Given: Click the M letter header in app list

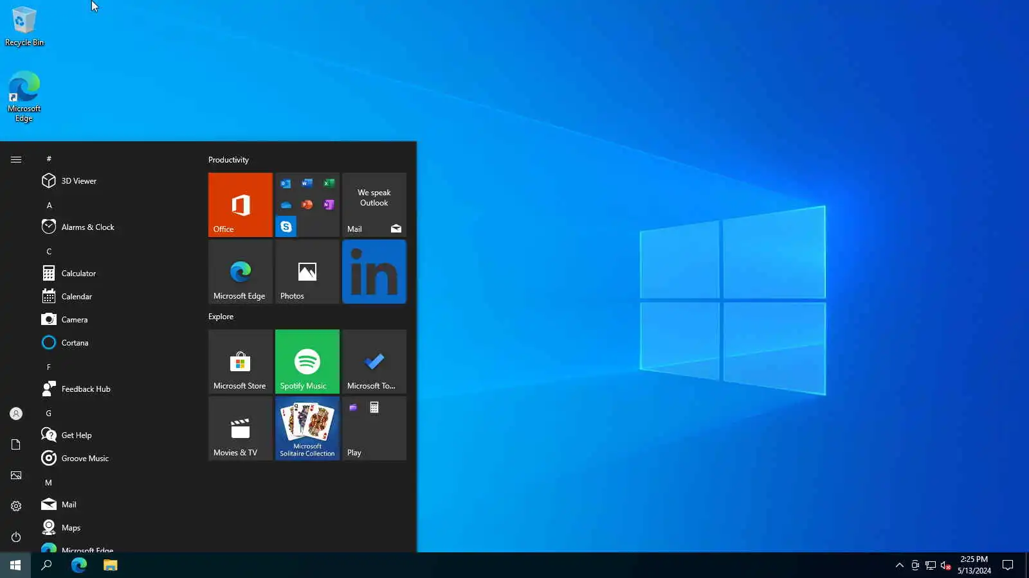Looking at the screenshot, I should coord(49,483).
